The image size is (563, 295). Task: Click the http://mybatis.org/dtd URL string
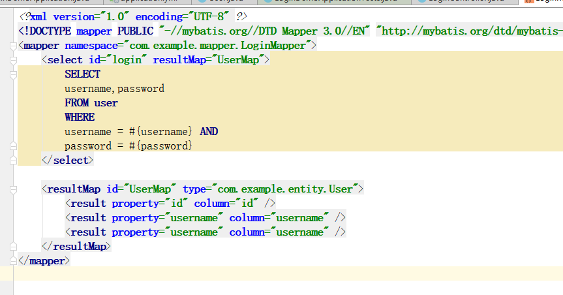click(x=469, y=31)
